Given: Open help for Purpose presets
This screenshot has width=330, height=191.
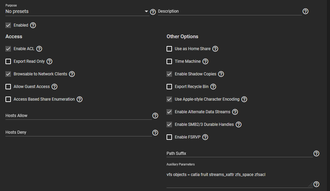Looking at the screenshot, I should (153, 12).
